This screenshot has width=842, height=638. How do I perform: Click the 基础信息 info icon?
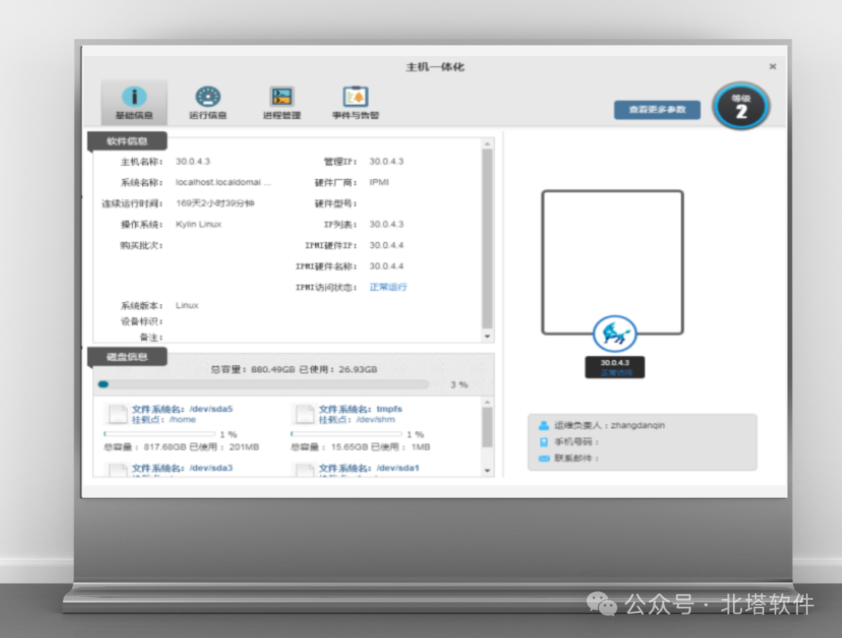click(134, 97)
